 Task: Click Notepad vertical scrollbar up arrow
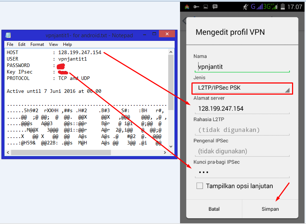171,52
